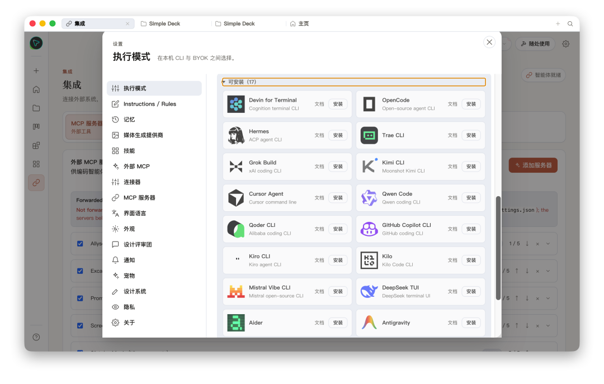The width and height of the screenshot is (604, 384).
Task: Click the OpenCode logo icon
Action: [369, 104]
